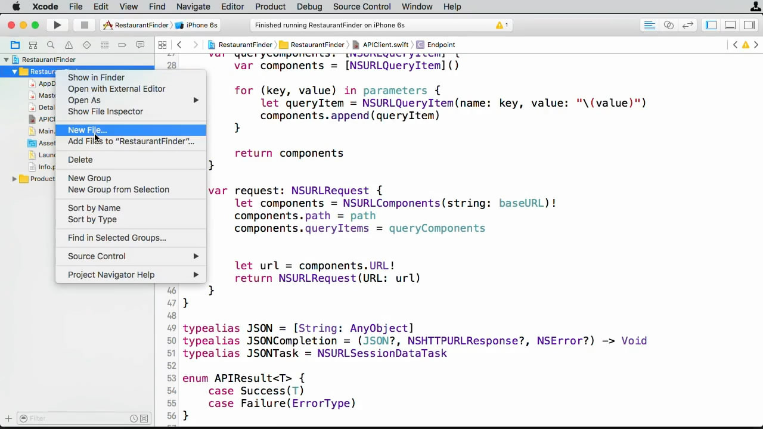Screen dimensions: 763x429
Task: Open the Find navigator magnifier
Action: point(51,45)
